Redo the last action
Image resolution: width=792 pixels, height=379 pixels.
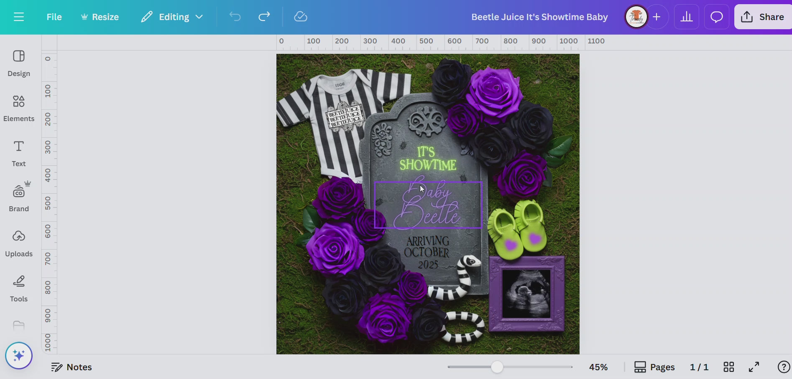pos(264,17)
